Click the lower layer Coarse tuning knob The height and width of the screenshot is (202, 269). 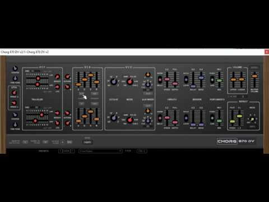[x=15, y=114]
